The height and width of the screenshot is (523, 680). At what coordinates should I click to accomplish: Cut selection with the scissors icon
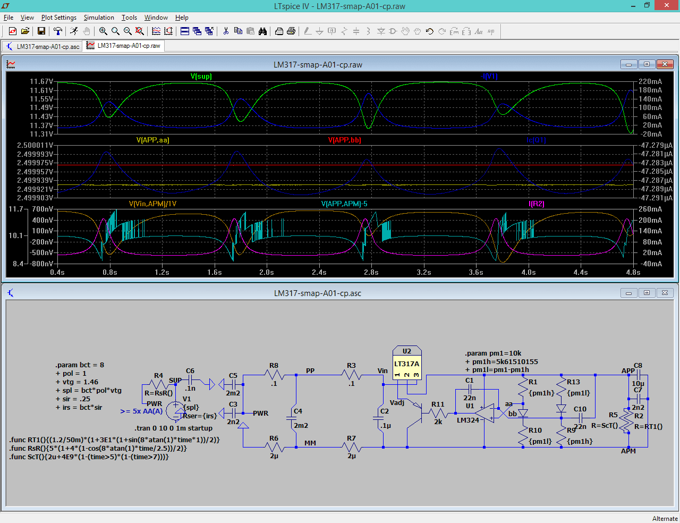tap(225, 31)
